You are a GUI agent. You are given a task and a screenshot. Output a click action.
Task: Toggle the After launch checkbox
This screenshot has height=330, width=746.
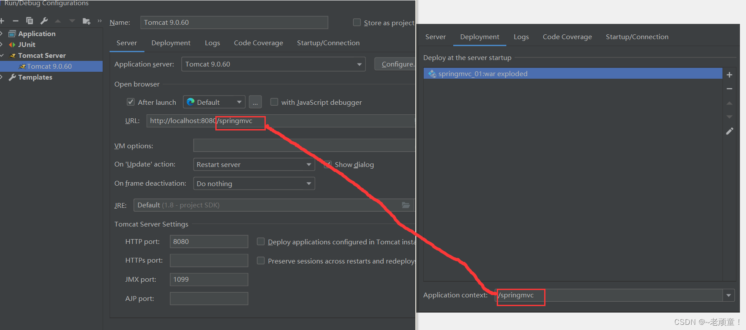click(130, 102)
